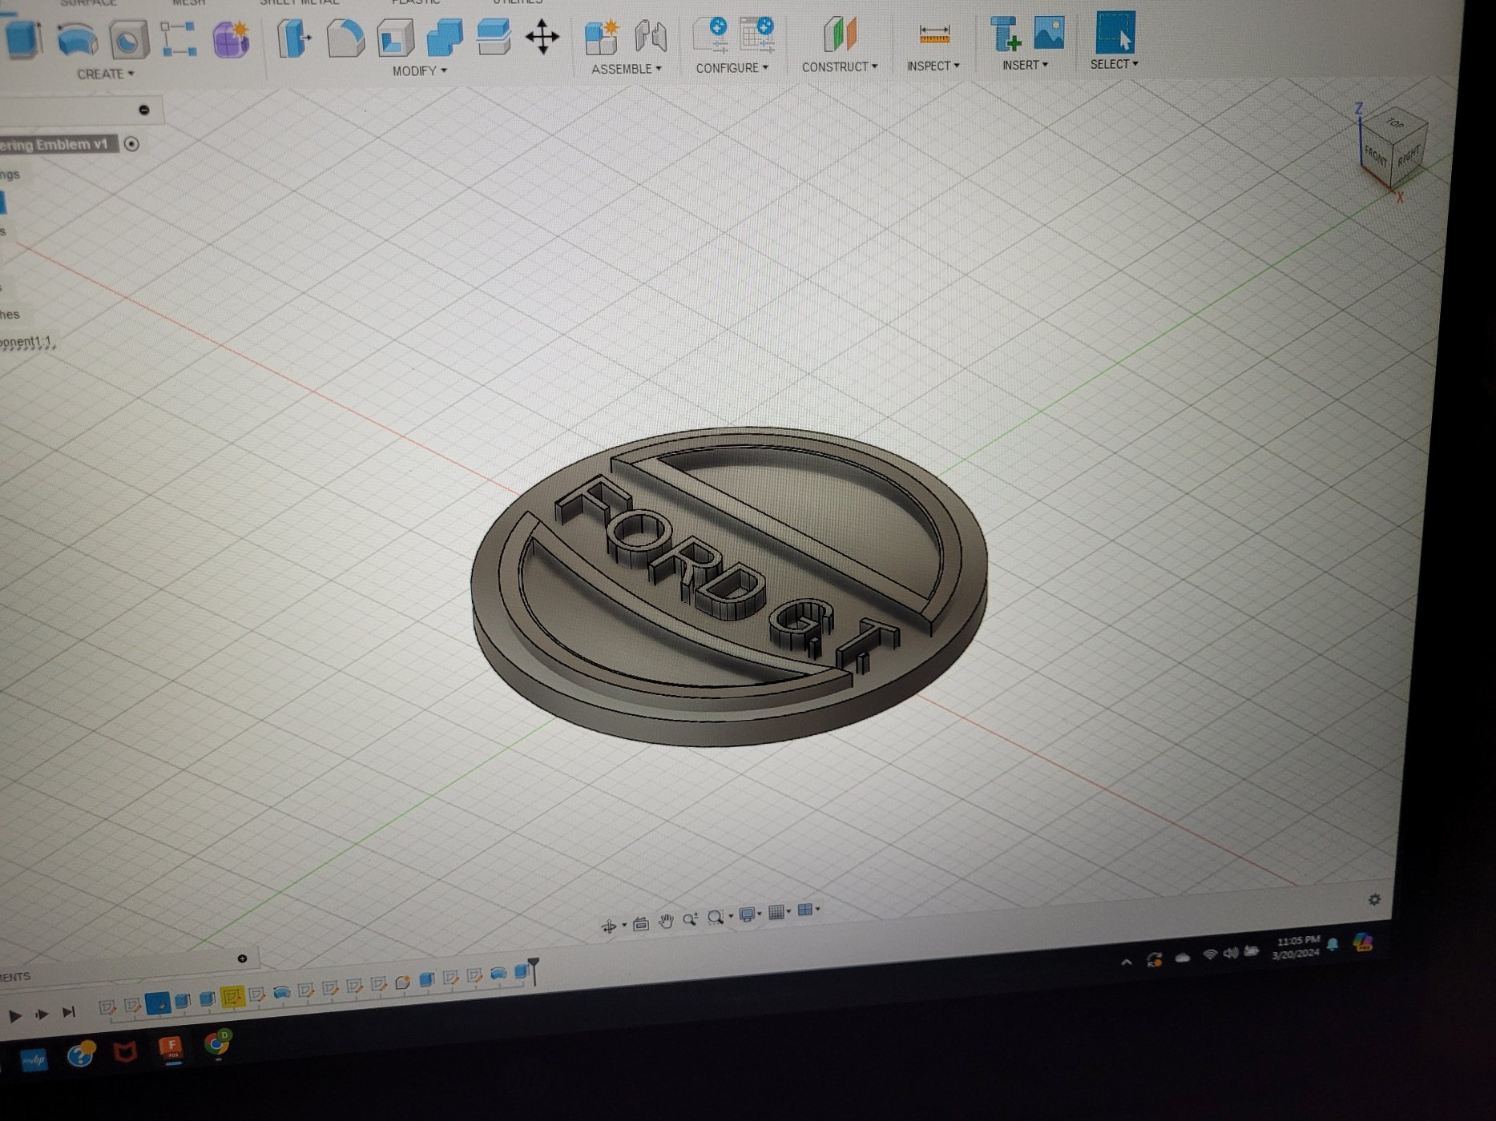This screenshot has height=1121, width=1496.
Task: Open timeline settings gear at bottom right
Action: click(x=1374, y=900)
